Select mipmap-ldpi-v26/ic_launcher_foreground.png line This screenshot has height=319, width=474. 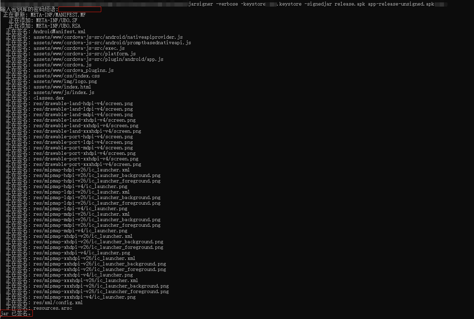[x=83, y=203]
